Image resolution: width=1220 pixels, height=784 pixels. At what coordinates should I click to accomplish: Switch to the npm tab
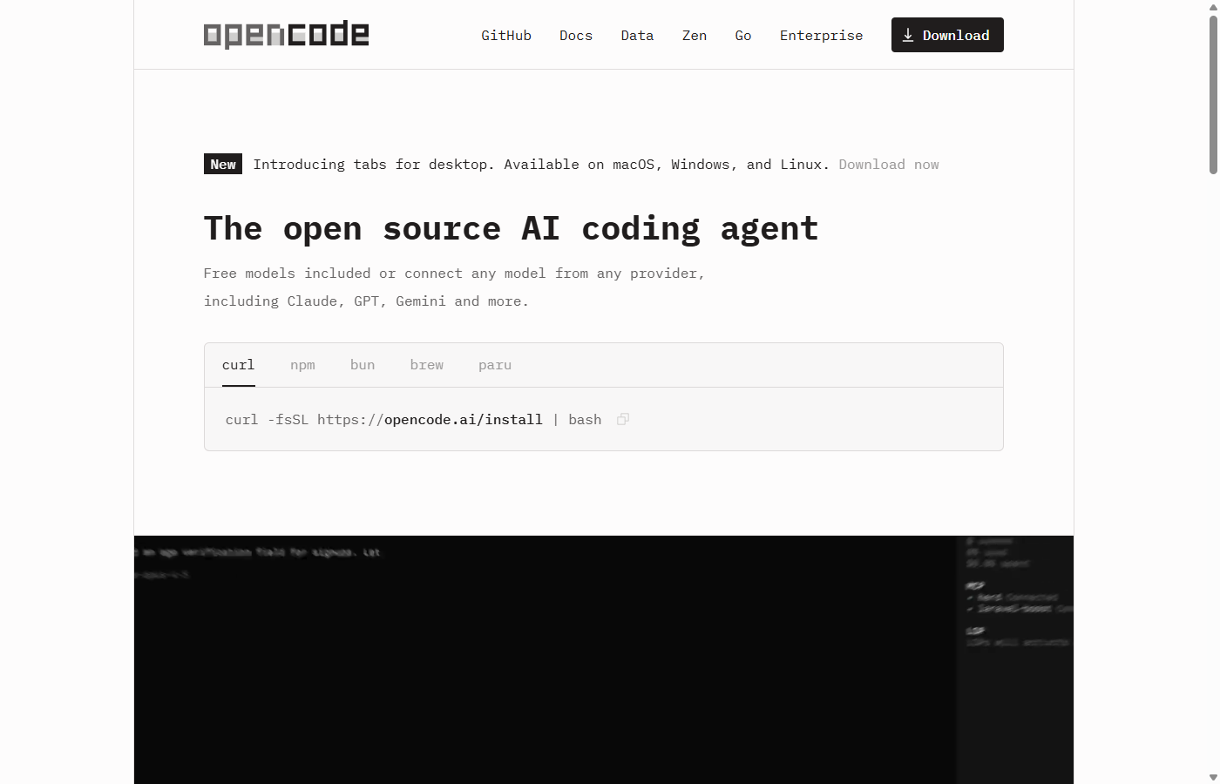302,365
